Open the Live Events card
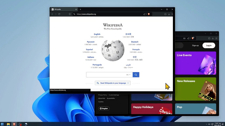 tap(196, 63)
